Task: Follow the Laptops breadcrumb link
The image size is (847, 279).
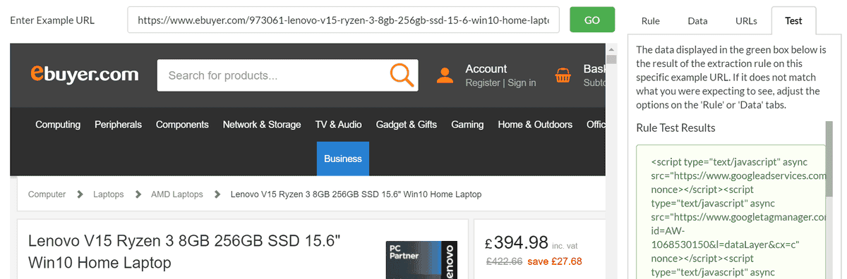Action: [108, 194]
